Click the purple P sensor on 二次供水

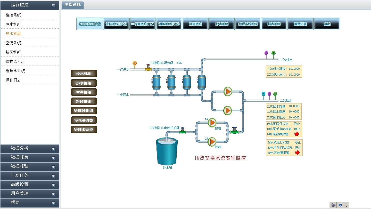point(266,53)
